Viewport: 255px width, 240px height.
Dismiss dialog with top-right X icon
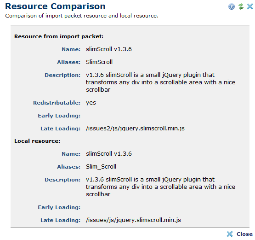coord(250,6)
